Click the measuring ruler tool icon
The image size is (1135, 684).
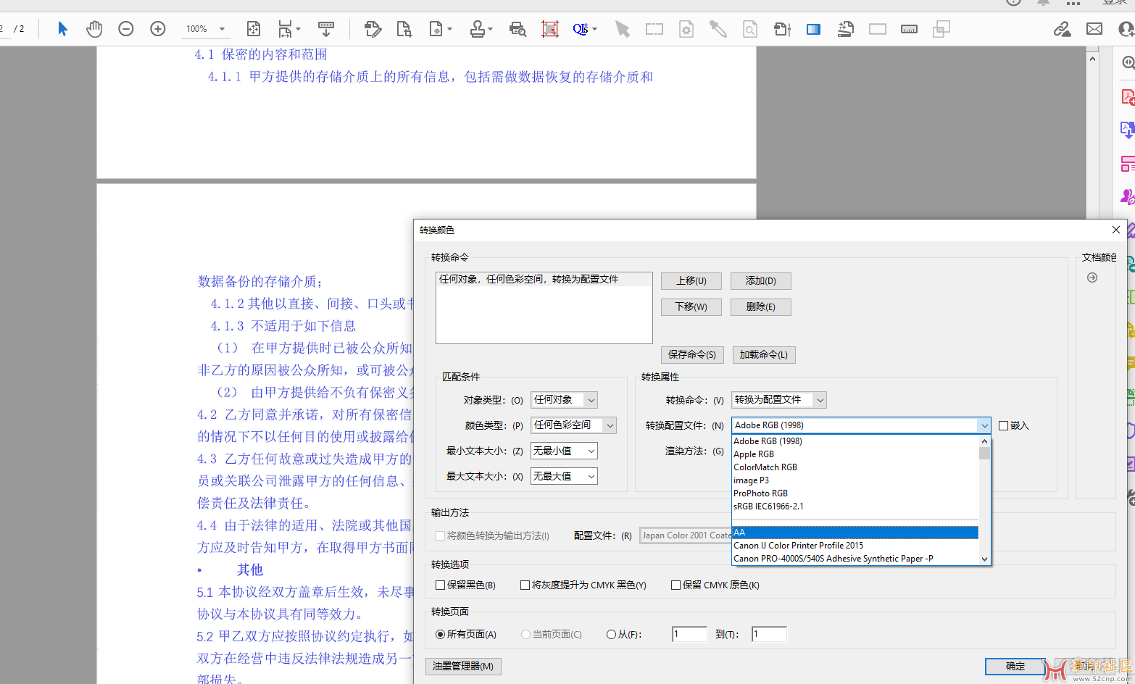[x=909, y=29]
